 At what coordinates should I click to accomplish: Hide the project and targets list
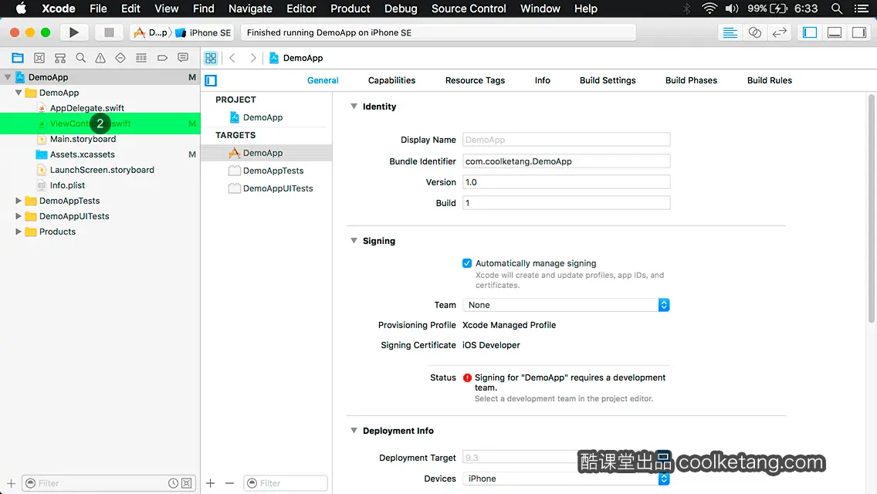211,80
